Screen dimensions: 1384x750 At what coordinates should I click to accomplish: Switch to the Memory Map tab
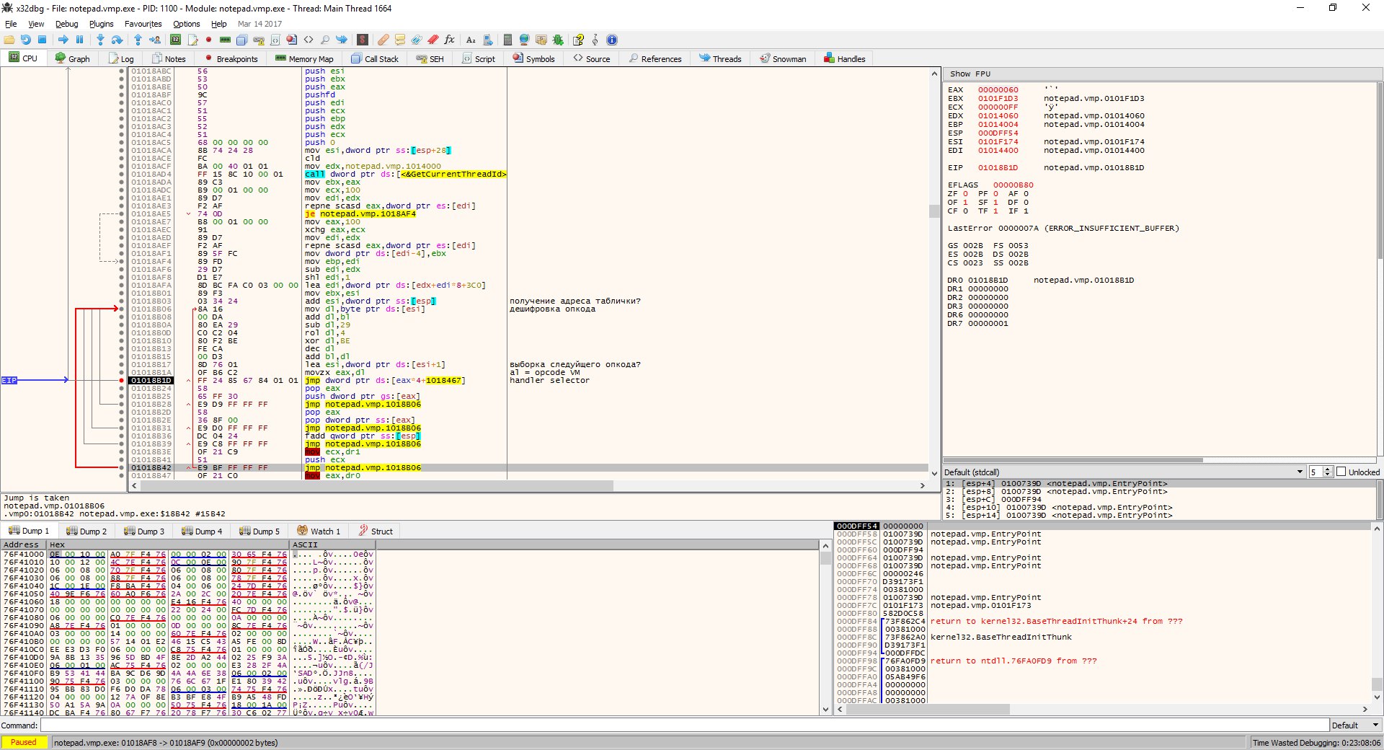pyautogui.click(x=304, y=58)
